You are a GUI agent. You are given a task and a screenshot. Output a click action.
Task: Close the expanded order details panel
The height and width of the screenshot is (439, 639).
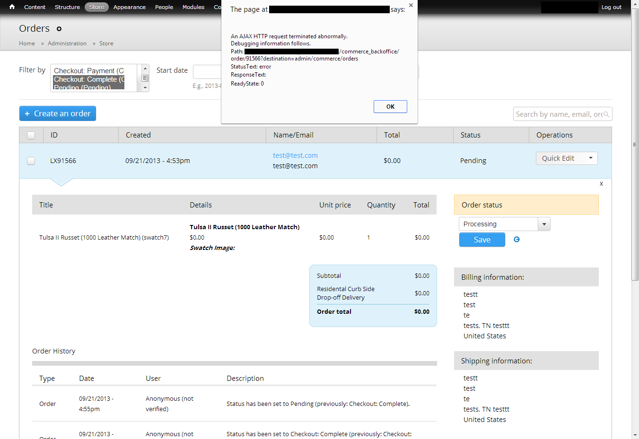601,184
